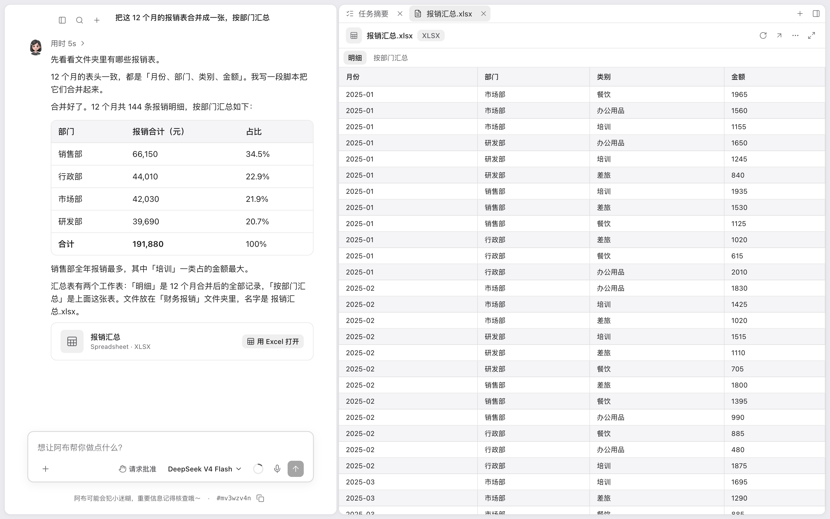Open the 报销汇总 file card
The height and width of the screenshot is (519, 830).
182,342
